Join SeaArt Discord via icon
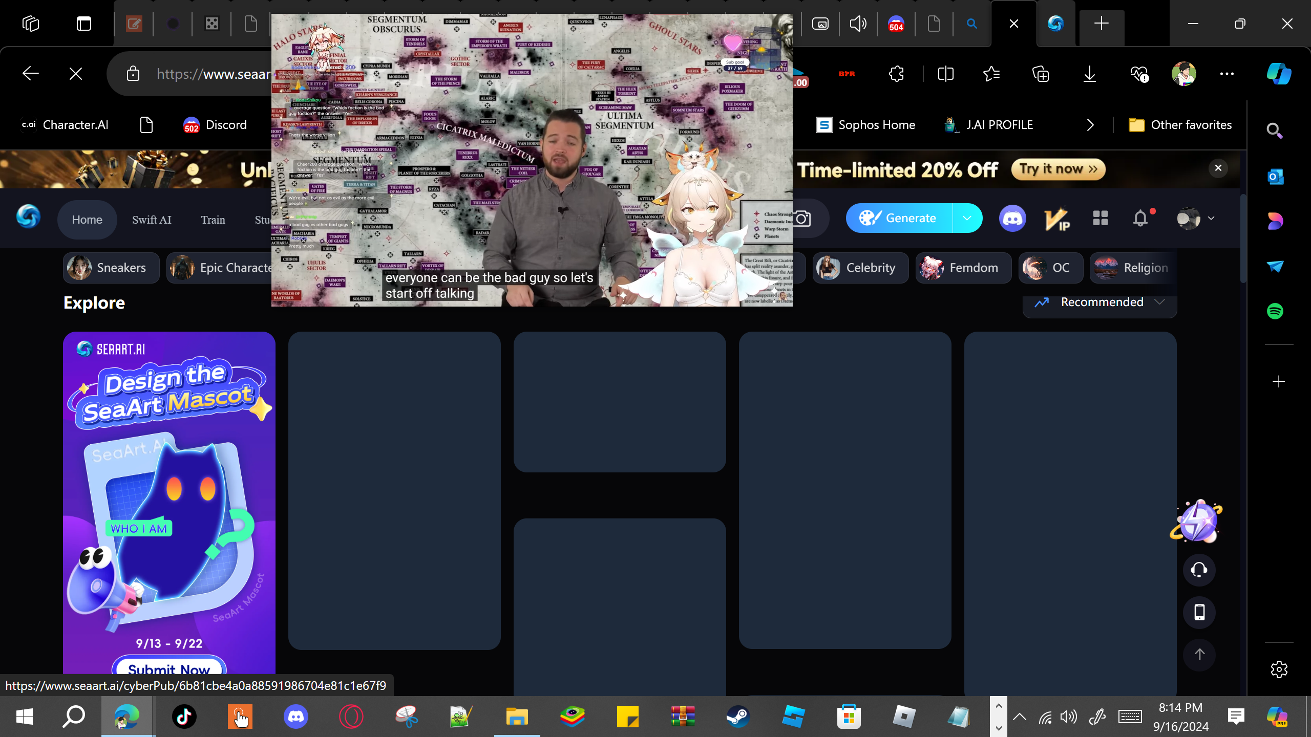 point(1012,219)
